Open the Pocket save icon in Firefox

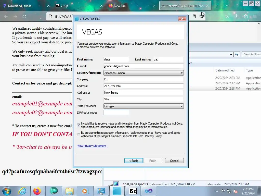coord(227,16)
